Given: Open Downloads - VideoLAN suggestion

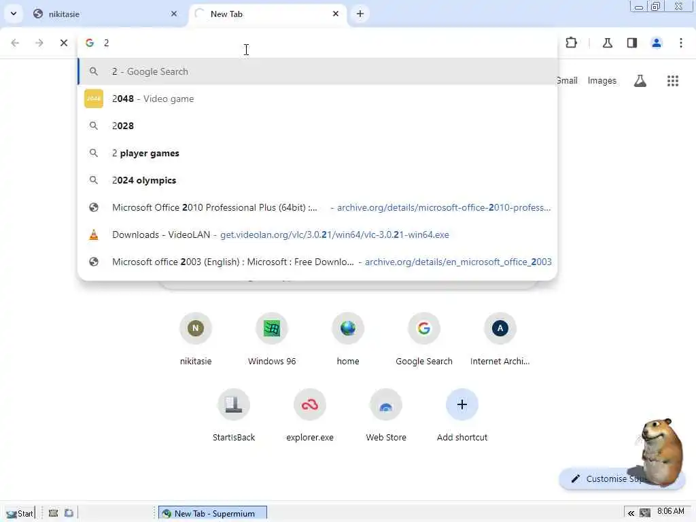Looking at the screenshot, I should 317,234.
